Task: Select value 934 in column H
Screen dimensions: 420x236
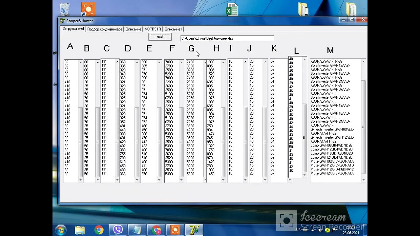Action: [x=210, y=130]
